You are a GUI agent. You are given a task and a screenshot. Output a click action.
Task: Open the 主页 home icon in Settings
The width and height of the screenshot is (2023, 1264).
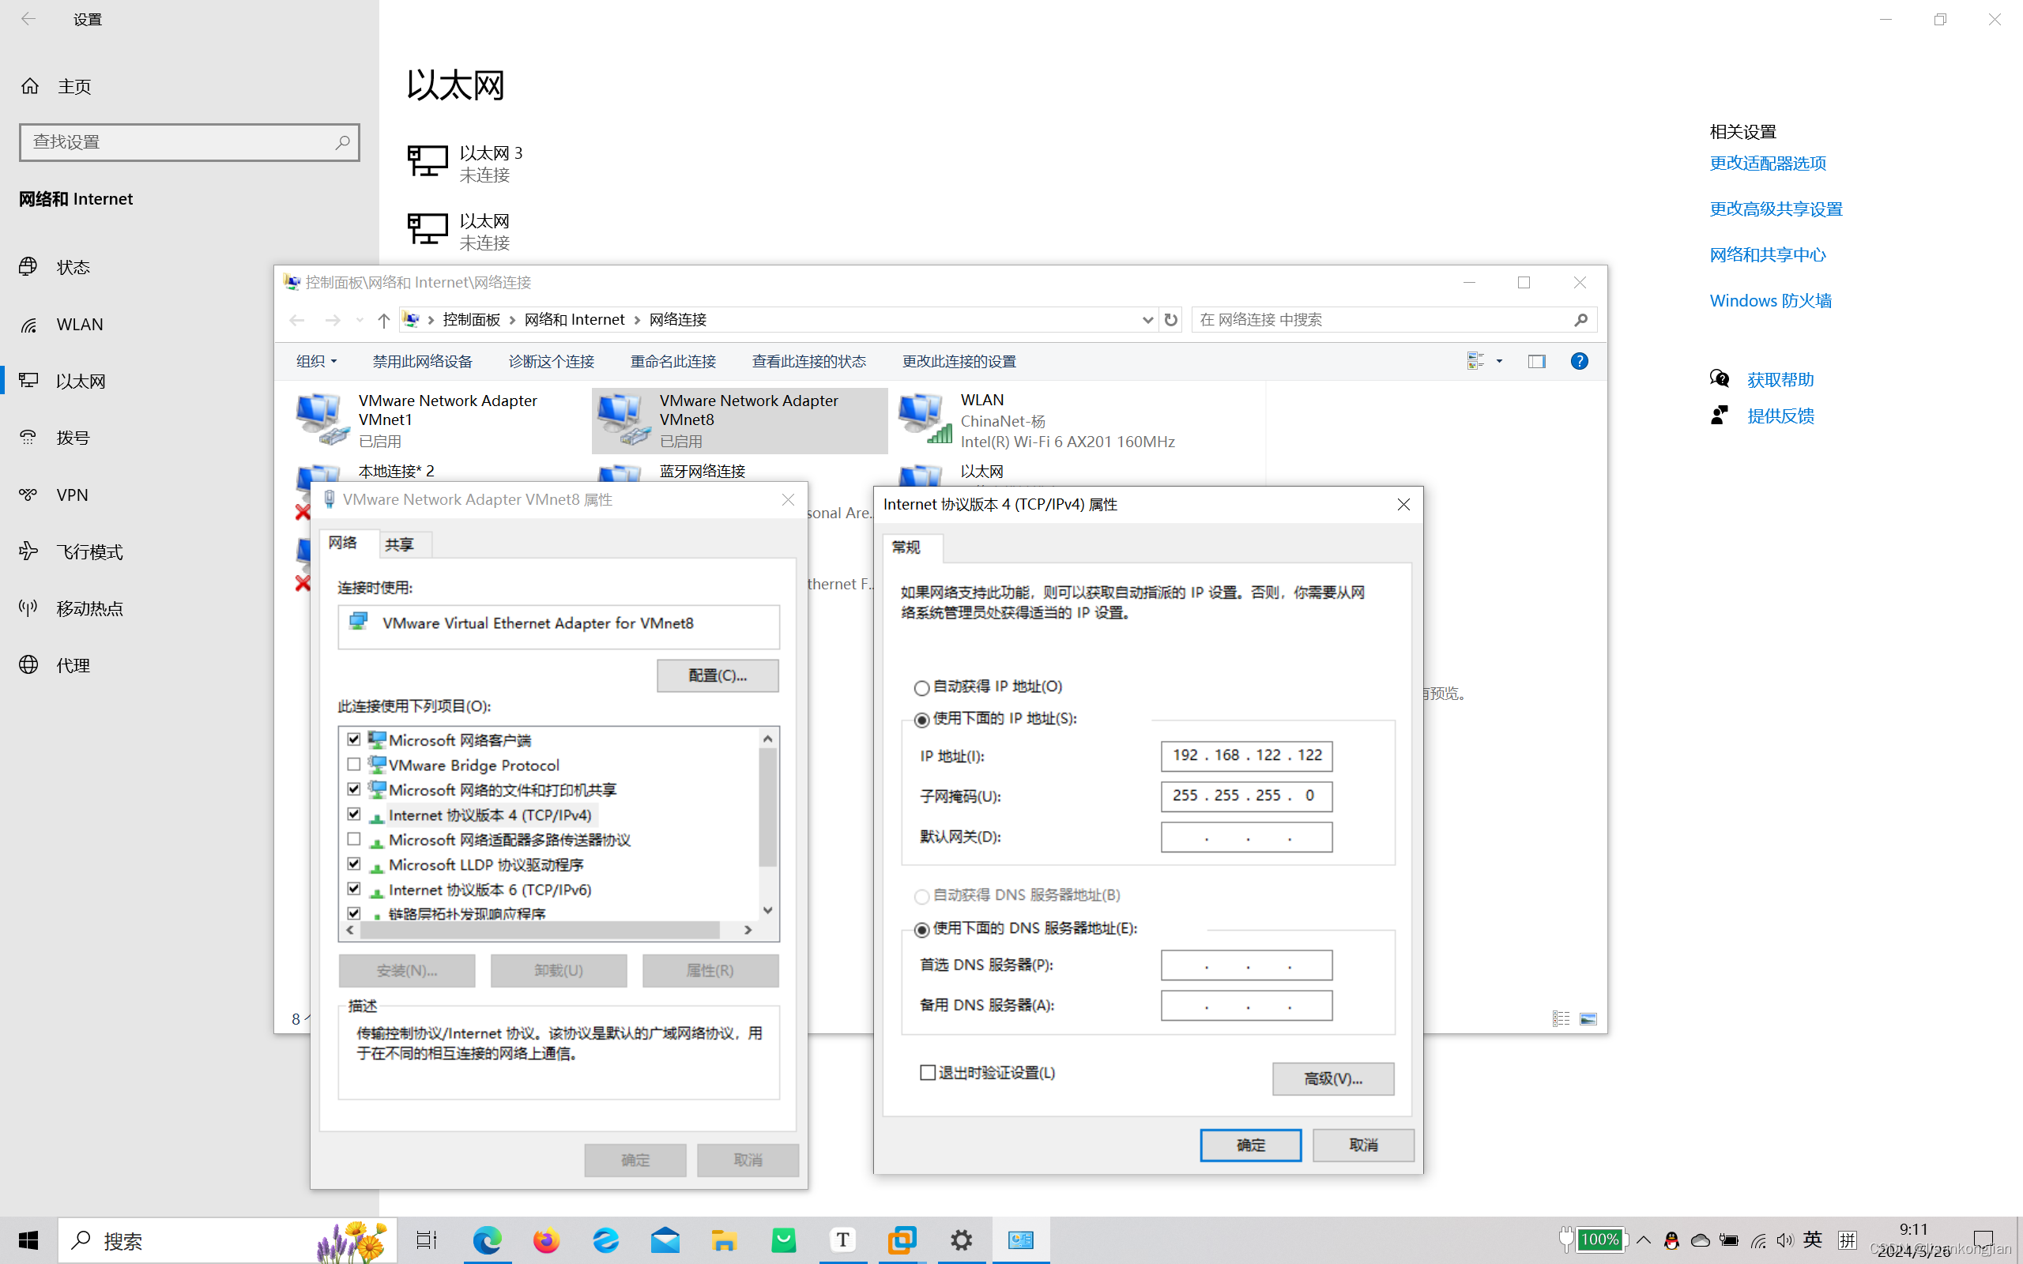click(x=30, y=86)
